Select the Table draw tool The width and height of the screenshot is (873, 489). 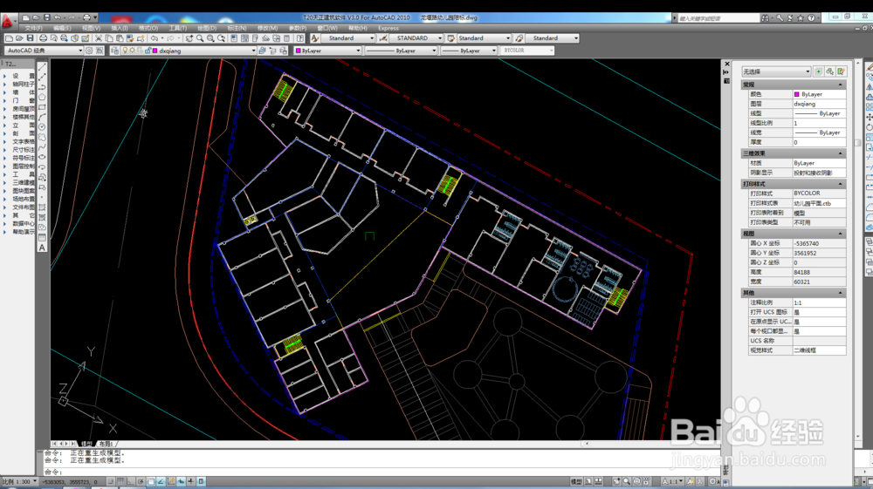[x=42, y=237]
